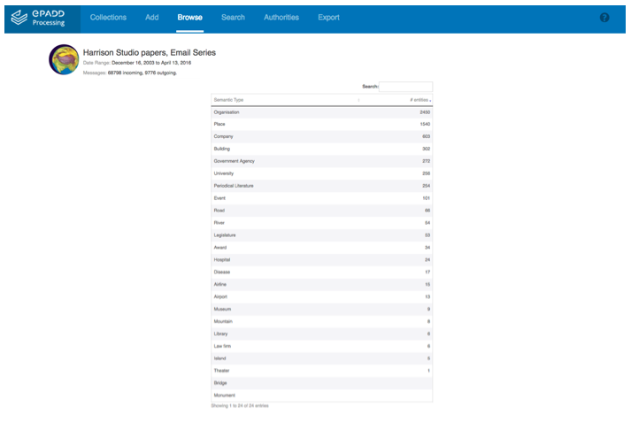Open the Search tab
Image resolution: width=631 pixels, height=430 pixels.
pos(233,18)
